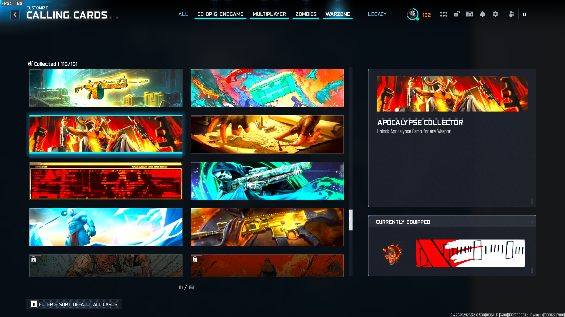Open the camera icon in the header
565x317 pixels.
pos(470,14)
